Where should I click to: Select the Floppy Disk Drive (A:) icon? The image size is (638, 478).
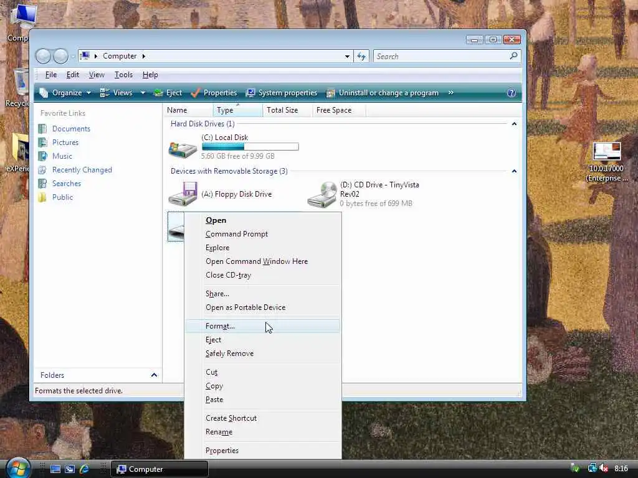(183, 194)
